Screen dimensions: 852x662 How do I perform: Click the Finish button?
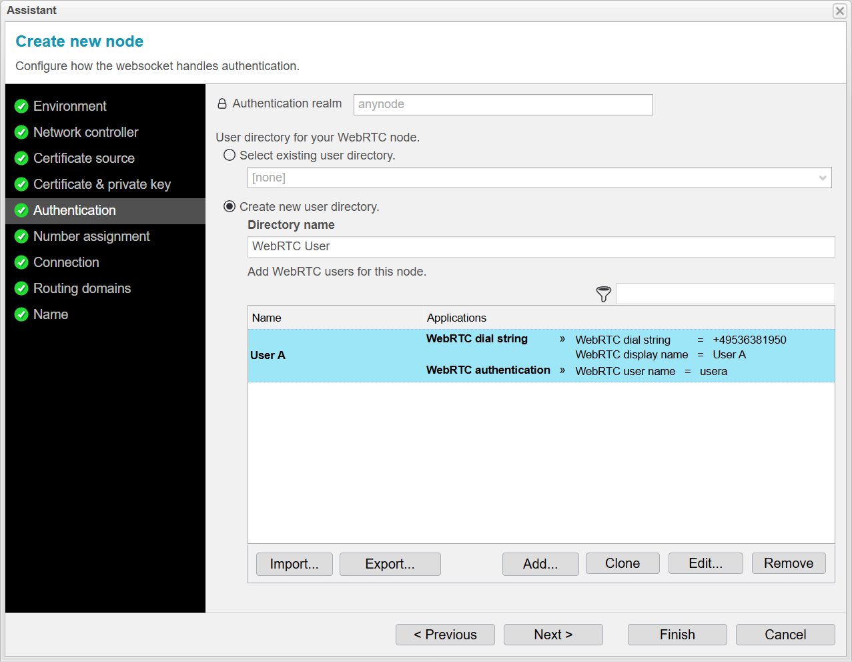[677, 634]
